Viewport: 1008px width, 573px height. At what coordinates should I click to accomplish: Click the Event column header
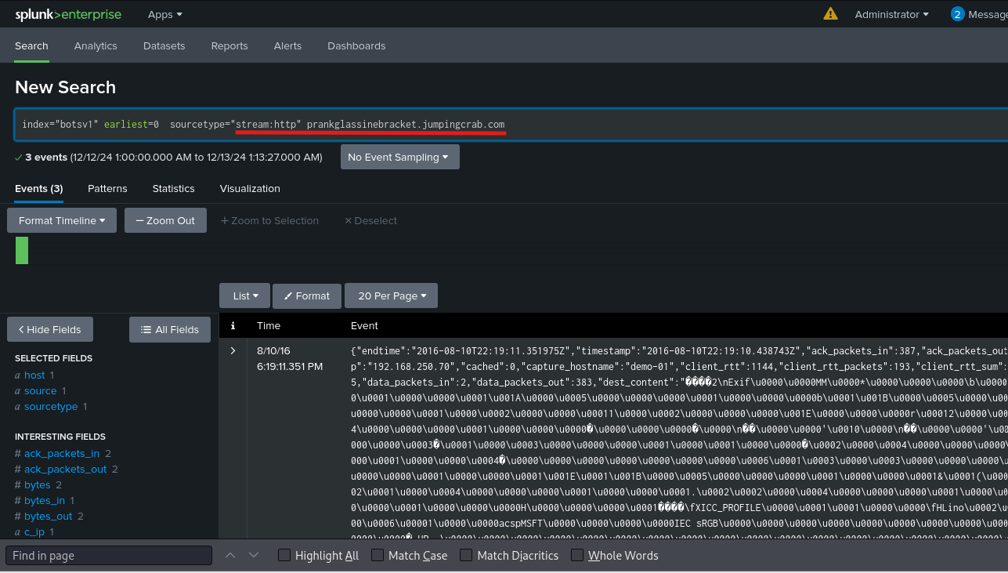pos(364,325)
